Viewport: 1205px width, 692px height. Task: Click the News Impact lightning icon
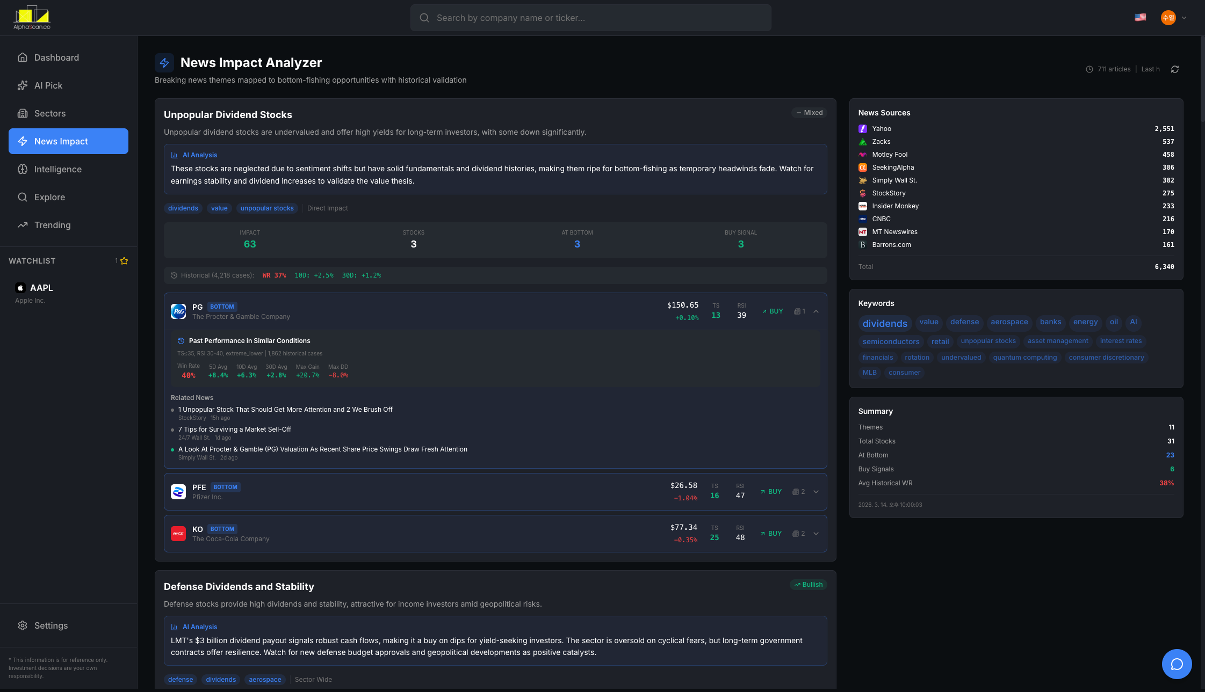[x=23, y=141]
